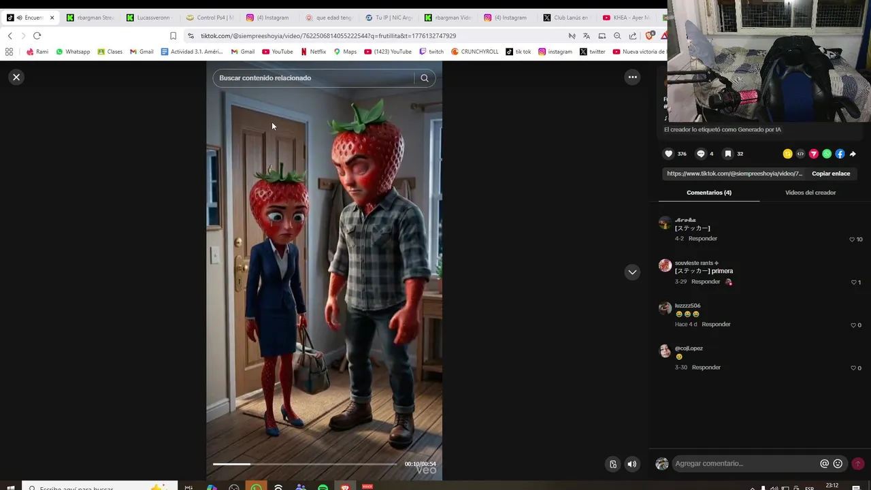Save video with bookmark icon
This screenshot has height=490, width=871.
[728, 154]
